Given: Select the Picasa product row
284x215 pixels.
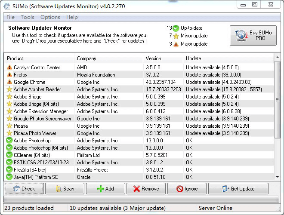Looking at the screenshot, I should click(139, 126).
